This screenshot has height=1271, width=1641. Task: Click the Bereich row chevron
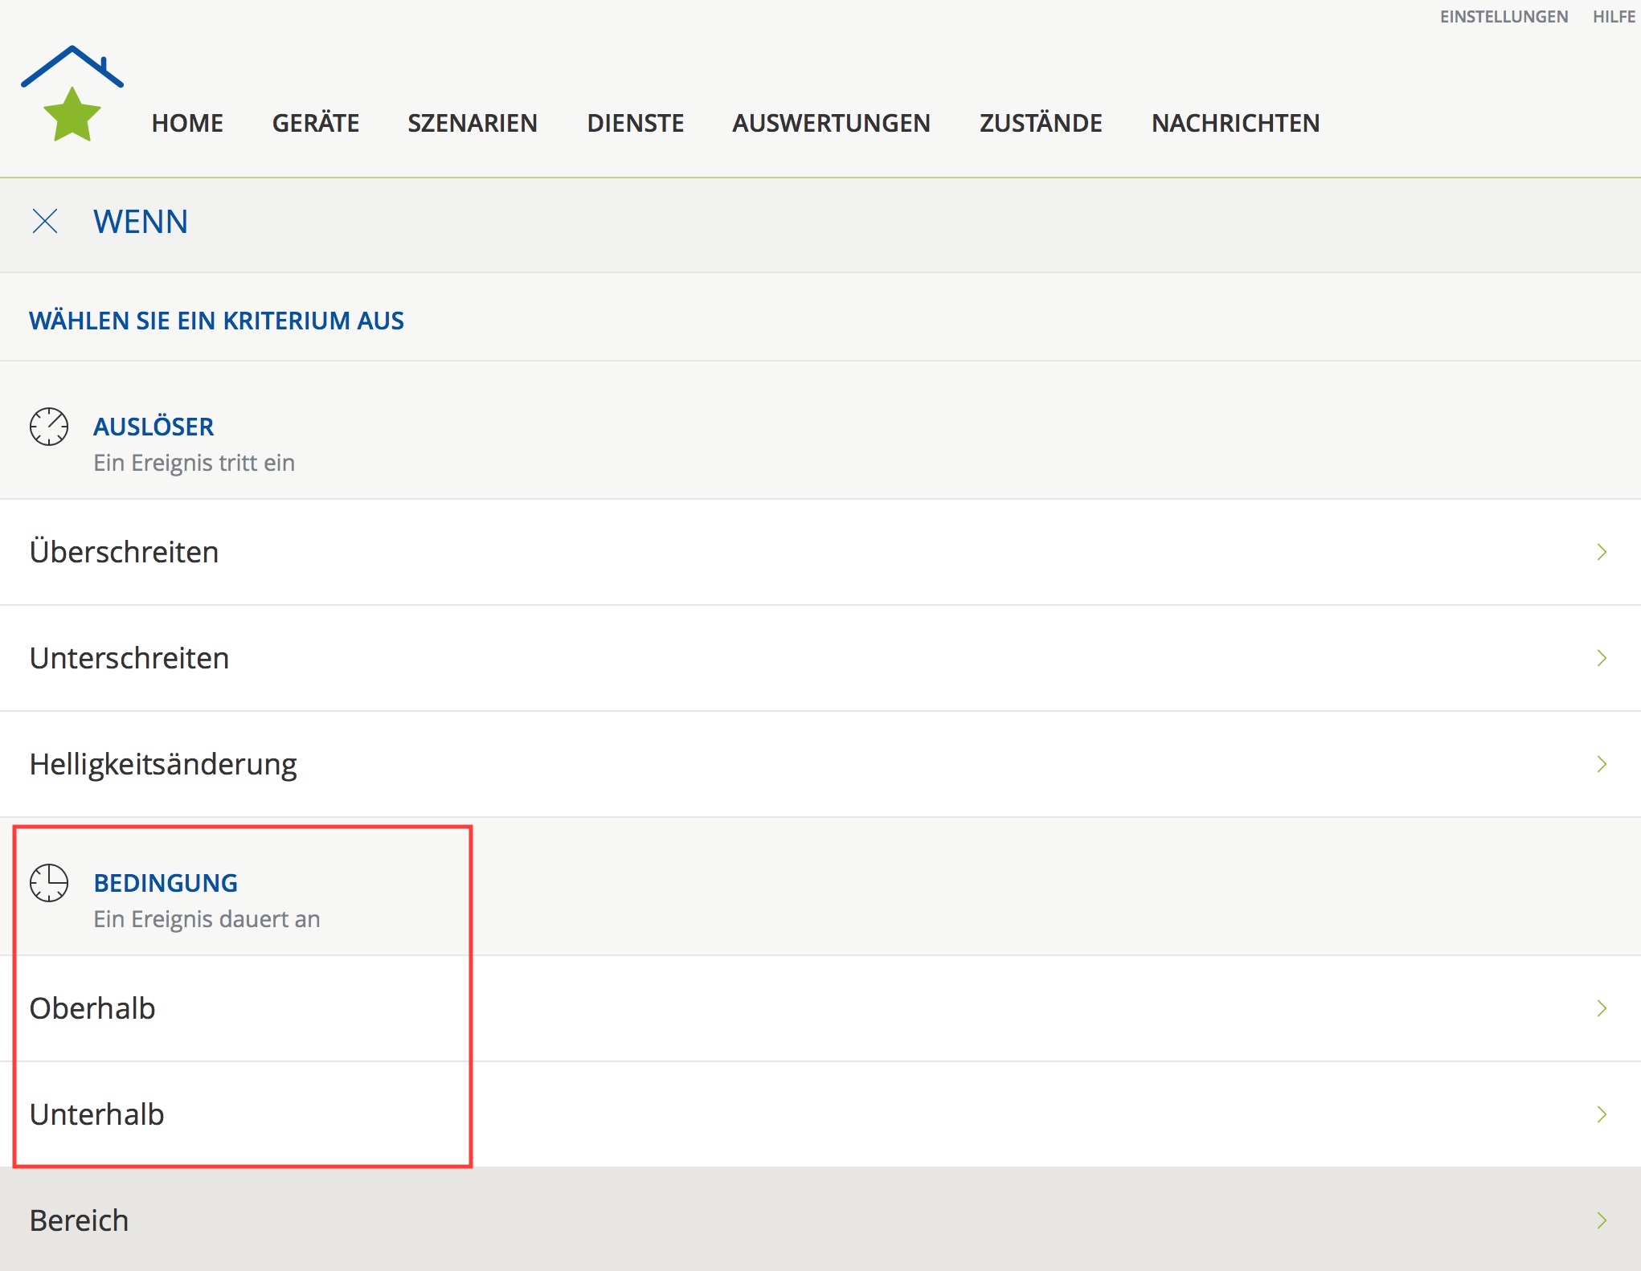1601,1220
